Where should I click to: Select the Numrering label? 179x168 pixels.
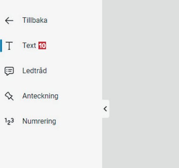[x=39, y=121]
